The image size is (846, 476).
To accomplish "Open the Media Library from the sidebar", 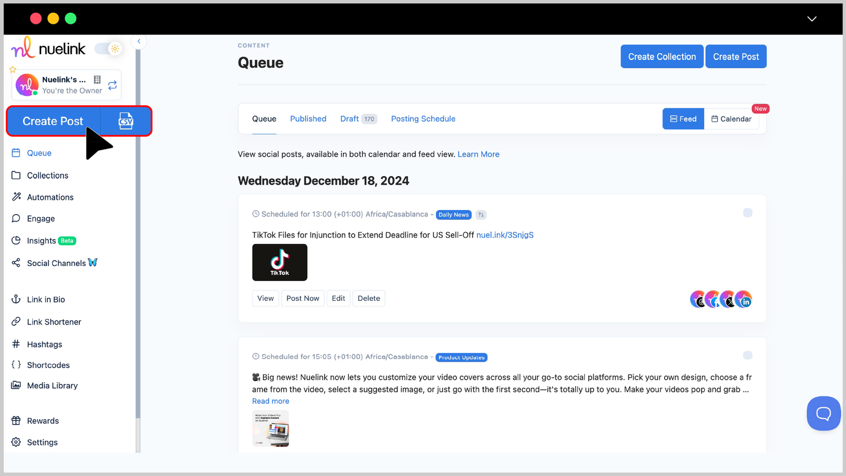I will pos(52,386).
